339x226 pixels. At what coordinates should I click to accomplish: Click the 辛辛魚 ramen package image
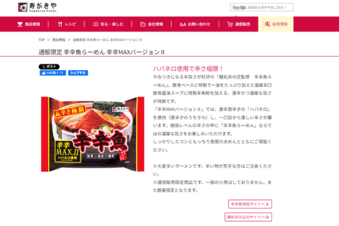[x=93, y=134]
